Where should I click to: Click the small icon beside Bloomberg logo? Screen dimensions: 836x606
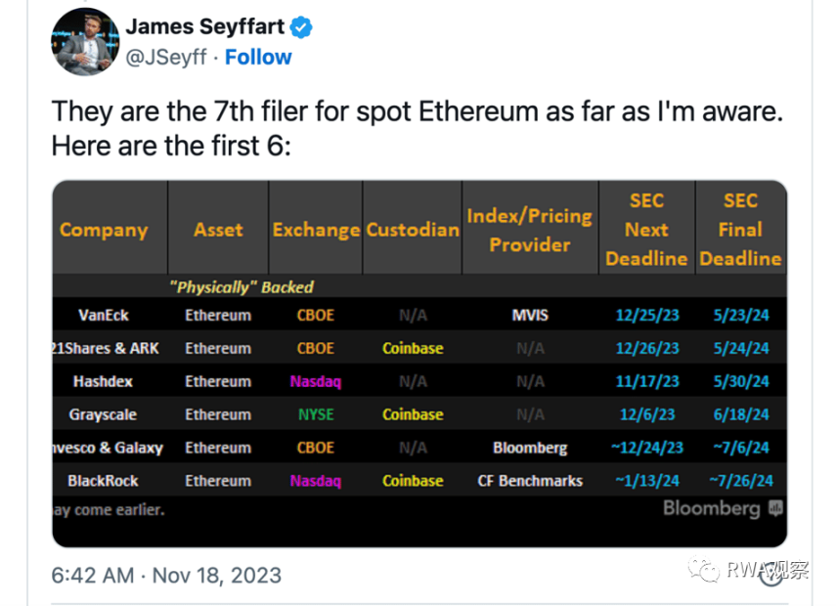click(x=775, y=508)
